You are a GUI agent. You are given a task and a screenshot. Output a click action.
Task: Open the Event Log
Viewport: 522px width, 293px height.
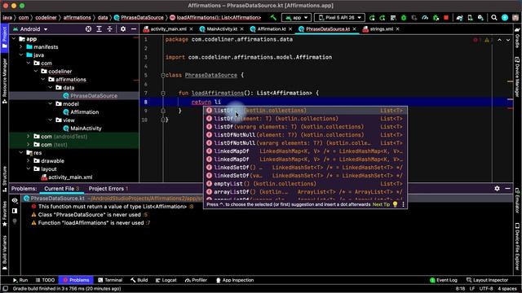(x=443, y=280)
